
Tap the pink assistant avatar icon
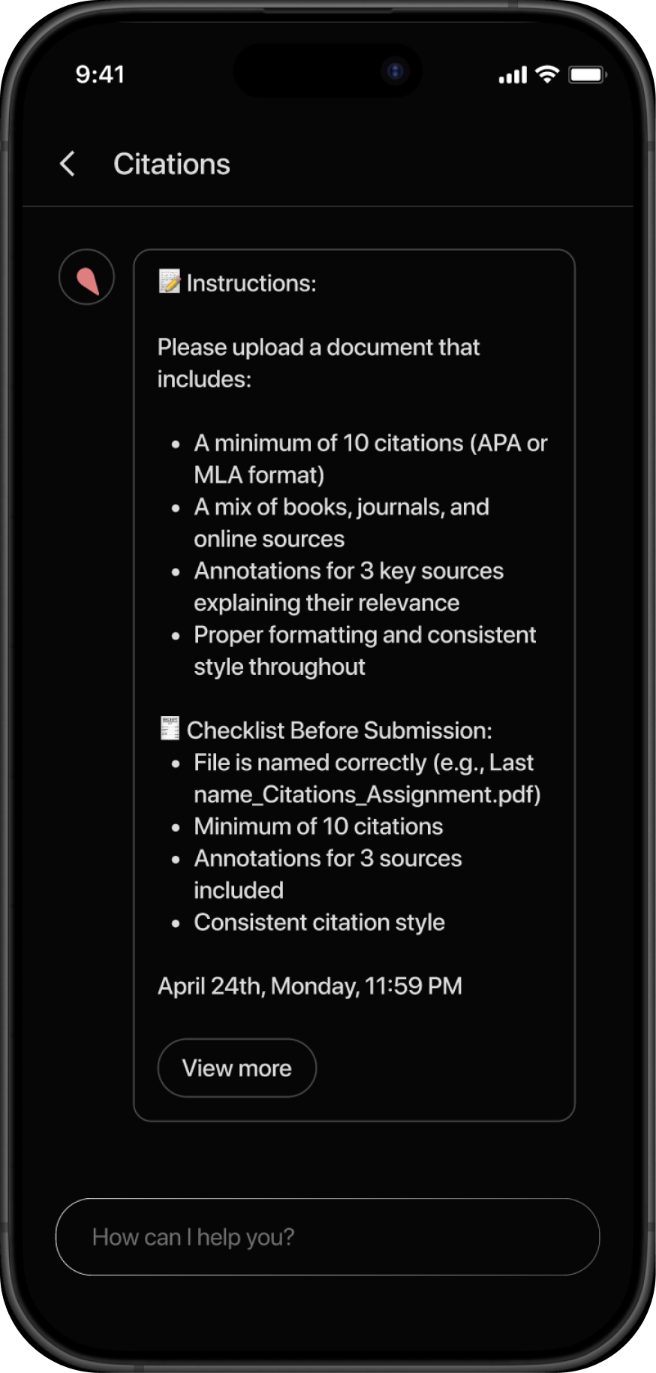pos(87,277)
